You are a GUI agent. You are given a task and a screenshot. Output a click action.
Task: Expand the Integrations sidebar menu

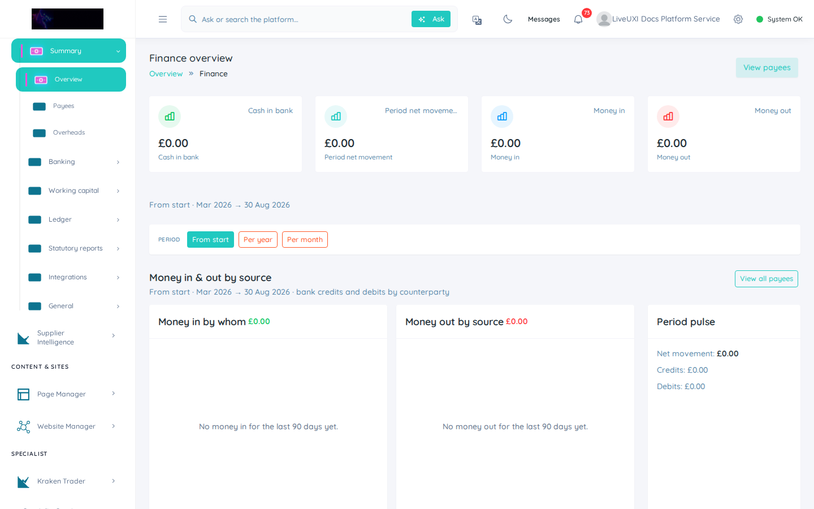(x=74, y=277)
